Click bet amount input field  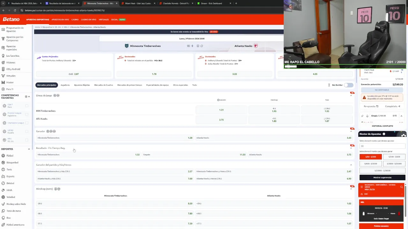[382, 146]
